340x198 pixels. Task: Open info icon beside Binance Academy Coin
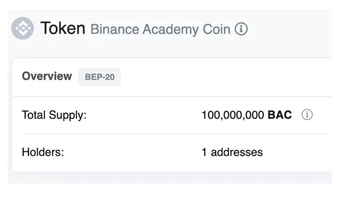click(241, 29)
